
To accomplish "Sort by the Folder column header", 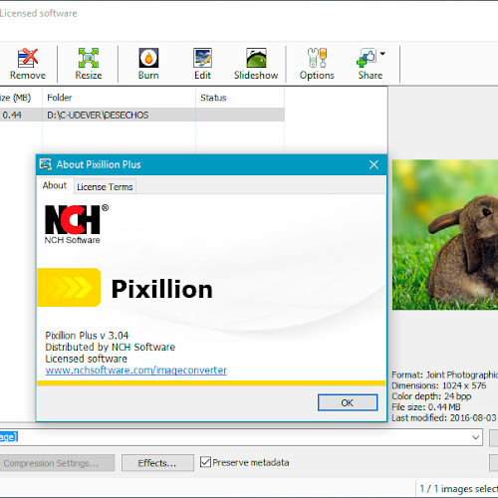I will click(119, 98).
